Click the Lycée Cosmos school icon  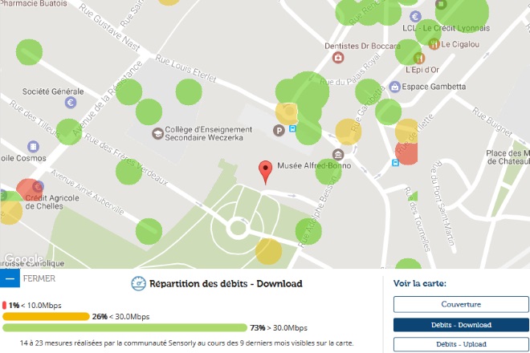(33, 146)
